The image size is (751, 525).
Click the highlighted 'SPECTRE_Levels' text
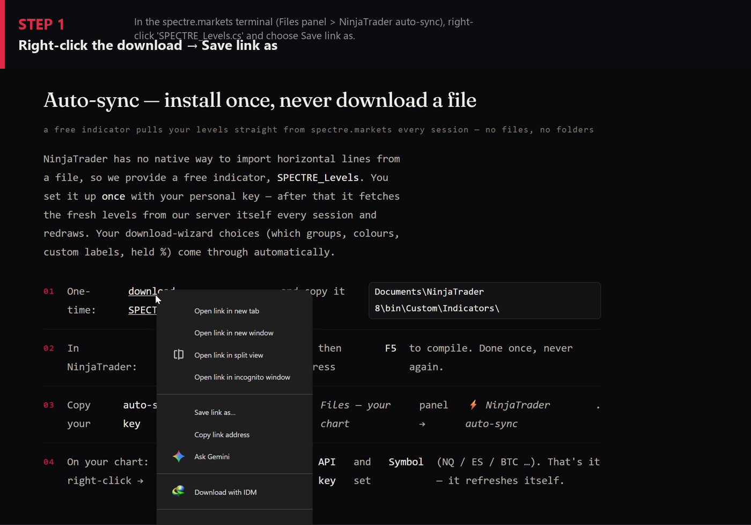point(318,178)
